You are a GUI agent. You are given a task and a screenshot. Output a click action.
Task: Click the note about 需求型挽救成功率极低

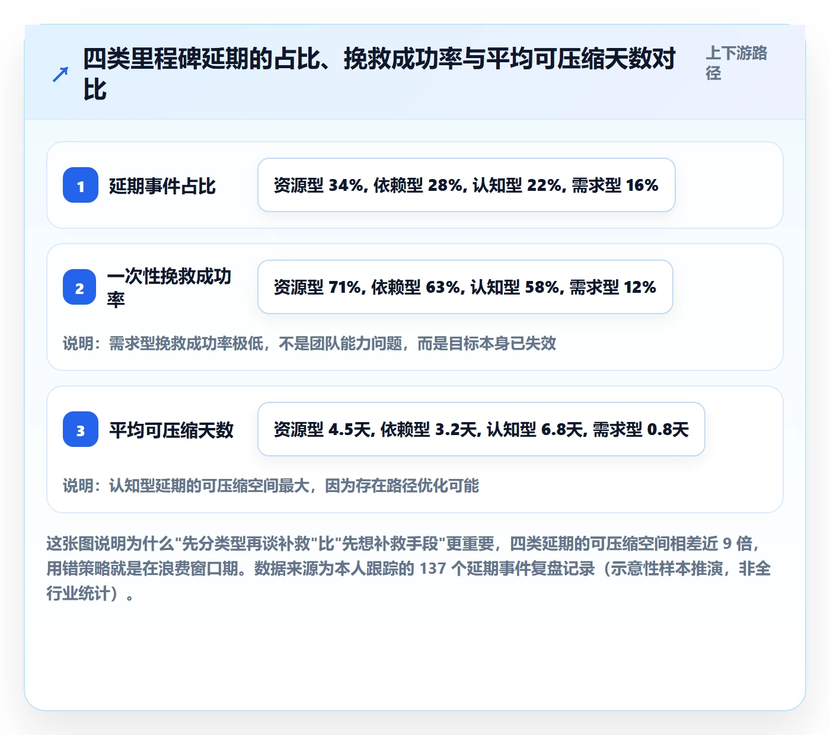[x=309, y=344]
